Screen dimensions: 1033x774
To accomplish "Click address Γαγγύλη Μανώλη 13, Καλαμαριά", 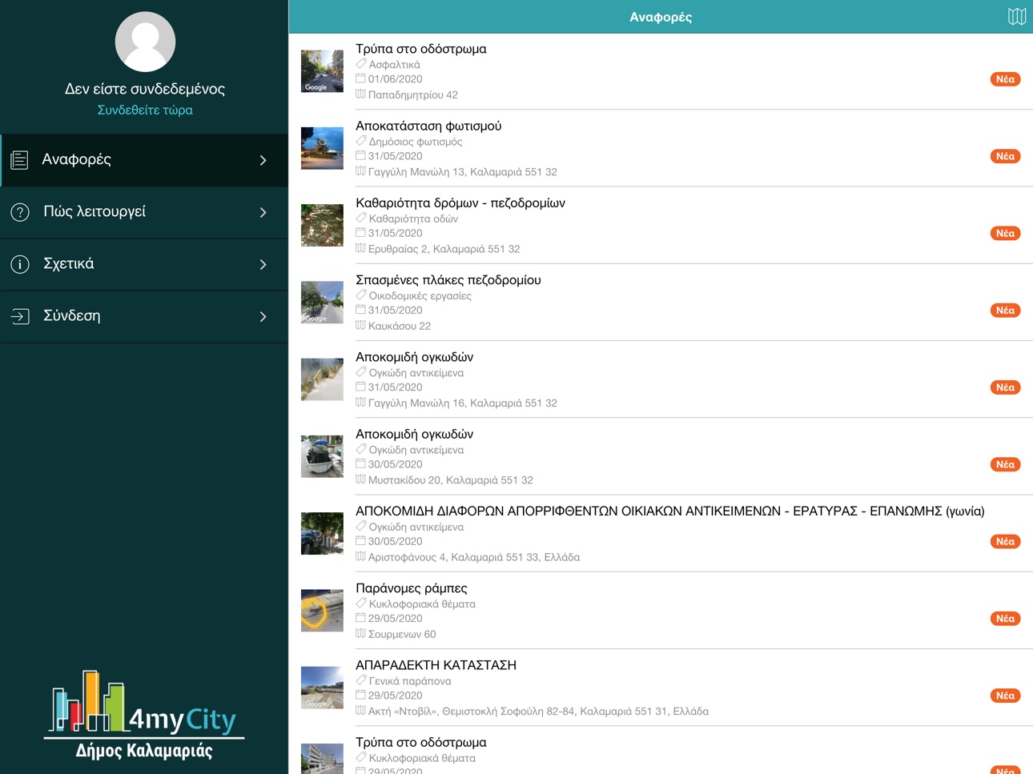I will tap(463, 172).
